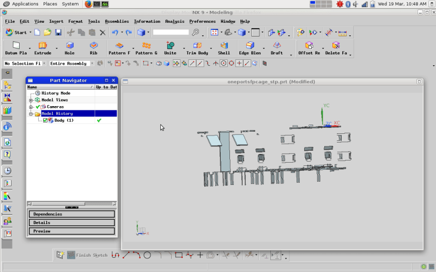
Task: Open the GNOME Applications menu
Action: (21, 4)
